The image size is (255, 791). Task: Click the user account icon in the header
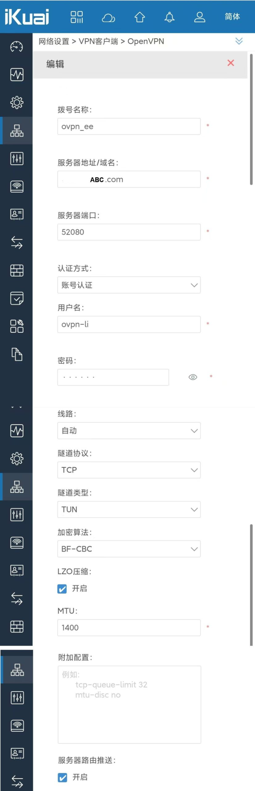click(x=200, y=17)
